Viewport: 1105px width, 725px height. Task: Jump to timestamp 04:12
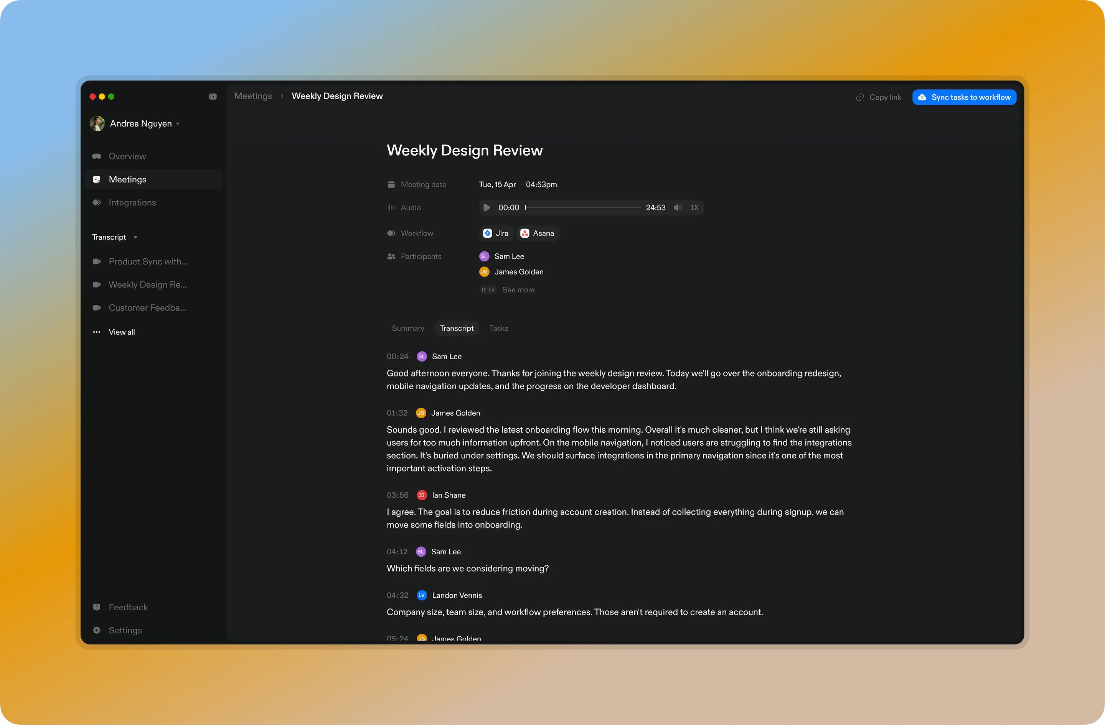[x=397, y=552]
